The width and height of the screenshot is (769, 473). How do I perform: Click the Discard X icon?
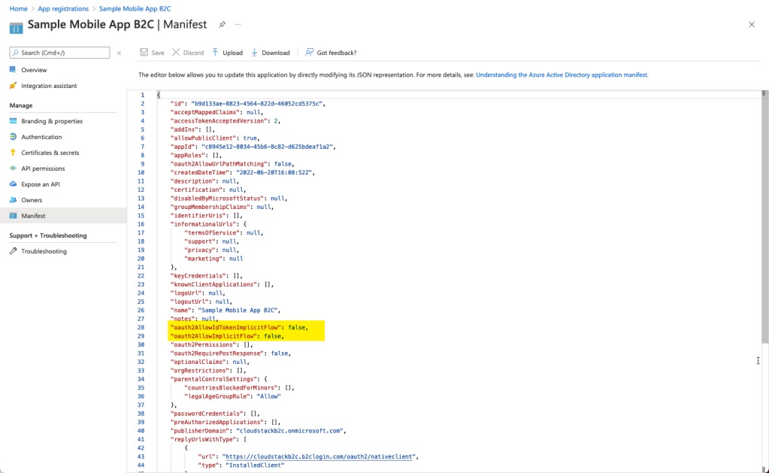click(176, 53)
